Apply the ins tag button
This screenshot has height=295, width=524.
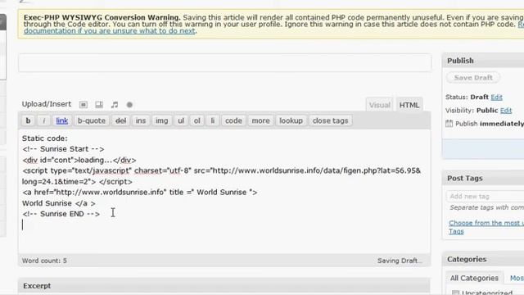point(141,120)
